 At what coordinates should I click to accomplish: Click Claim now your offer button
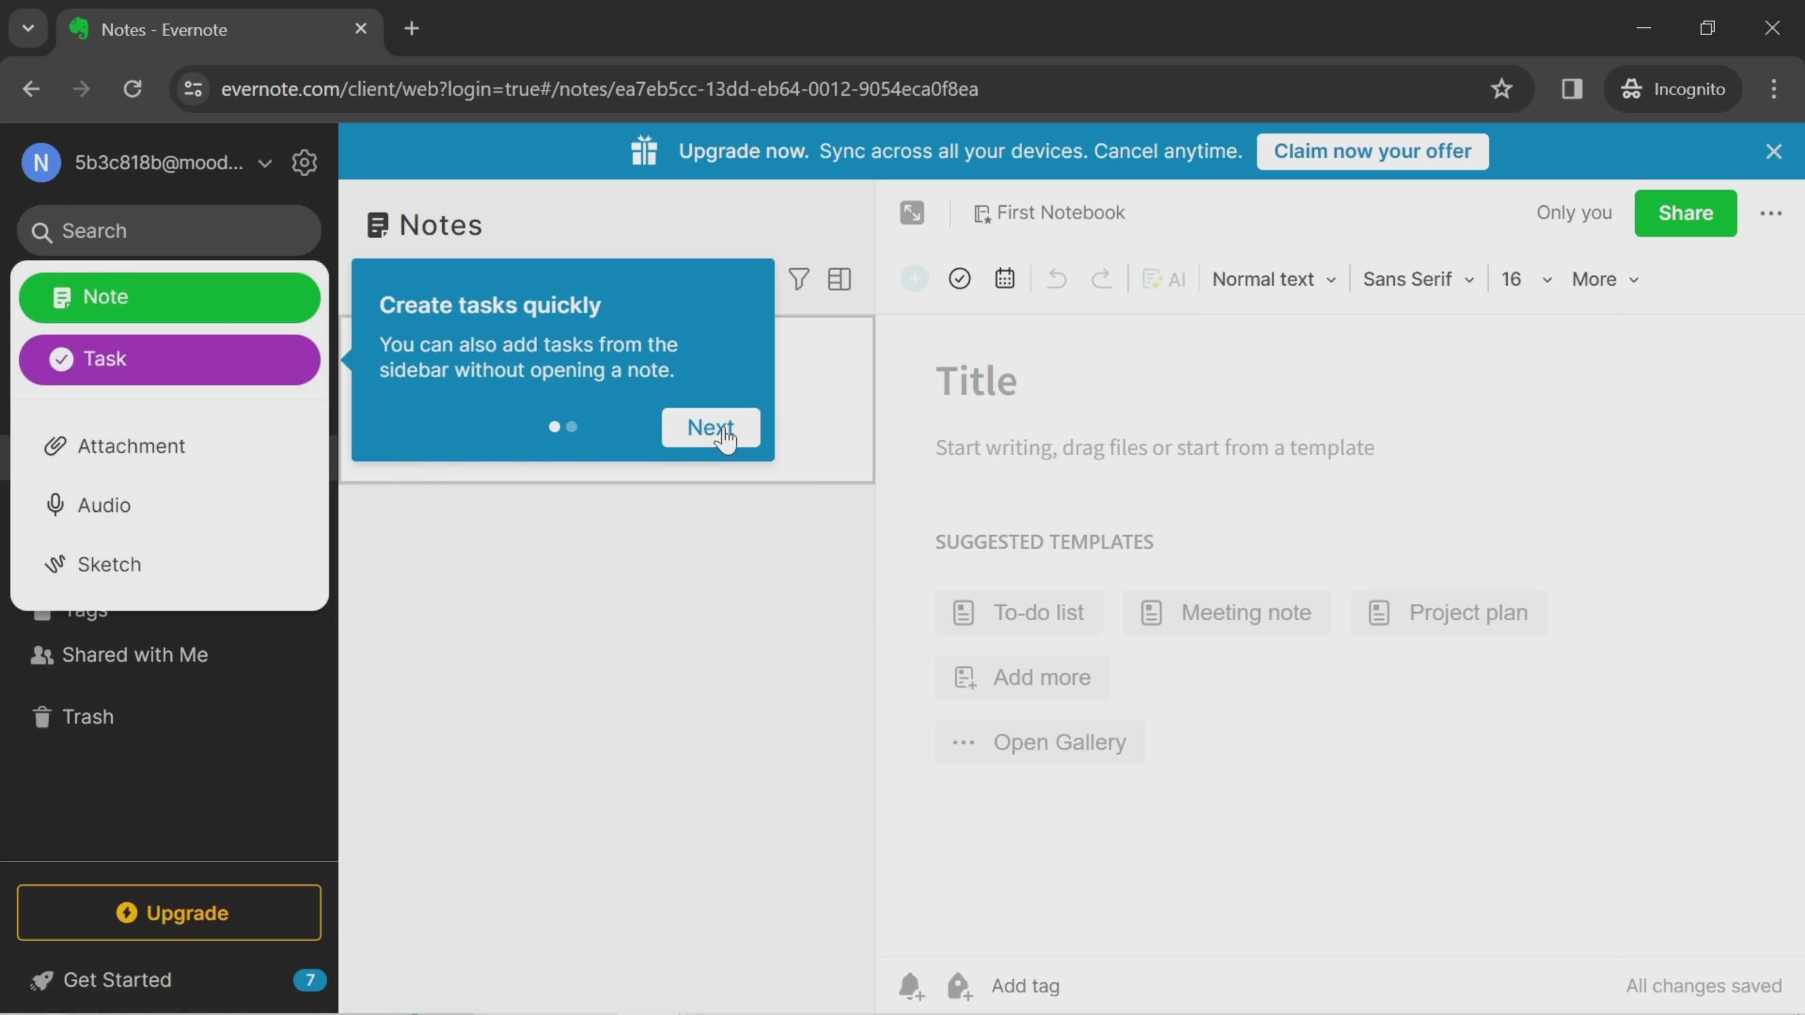pyautogui.click(x=1373, y=150)
